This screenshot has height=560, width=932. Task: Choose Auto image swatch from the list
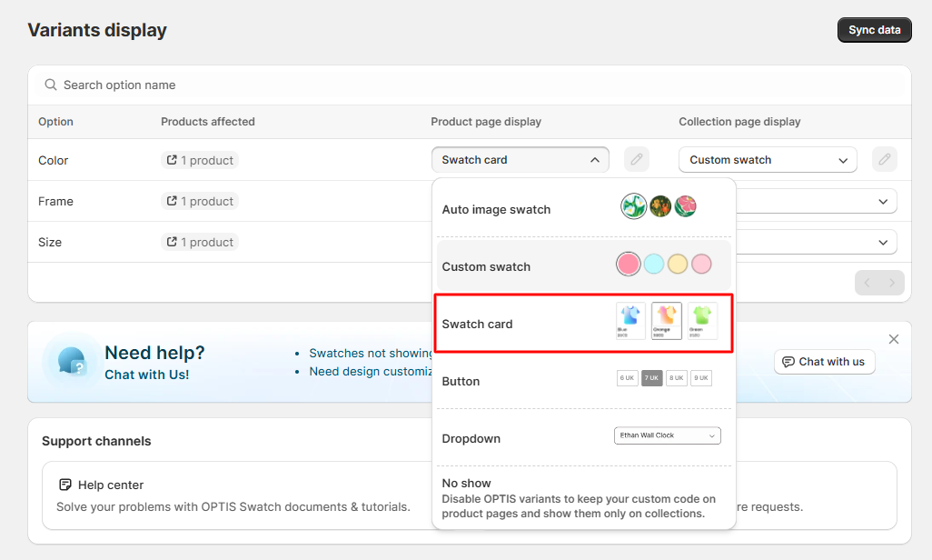[x=584, y=209]
